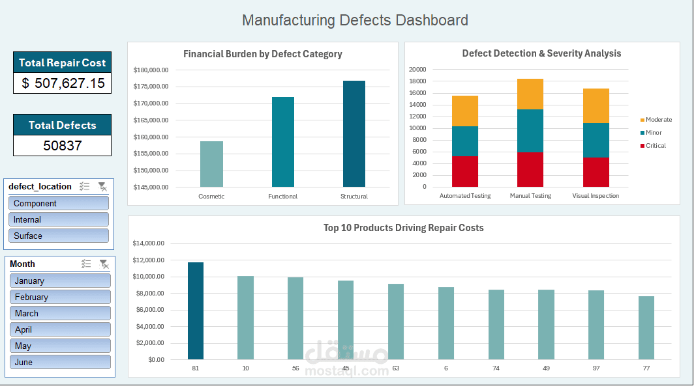Click the Critical legend label
Screen dimensions: 694x386
tap(656, 146)
